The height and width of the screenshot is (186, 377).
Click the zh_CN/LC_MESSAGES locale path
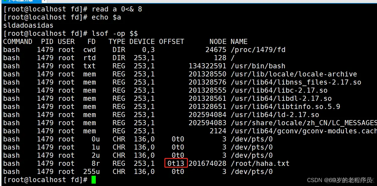pyautogui.click(x=304, y=123)
